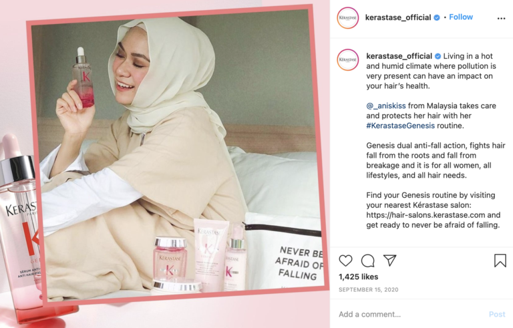Open the three-dot more options menu

501,18
